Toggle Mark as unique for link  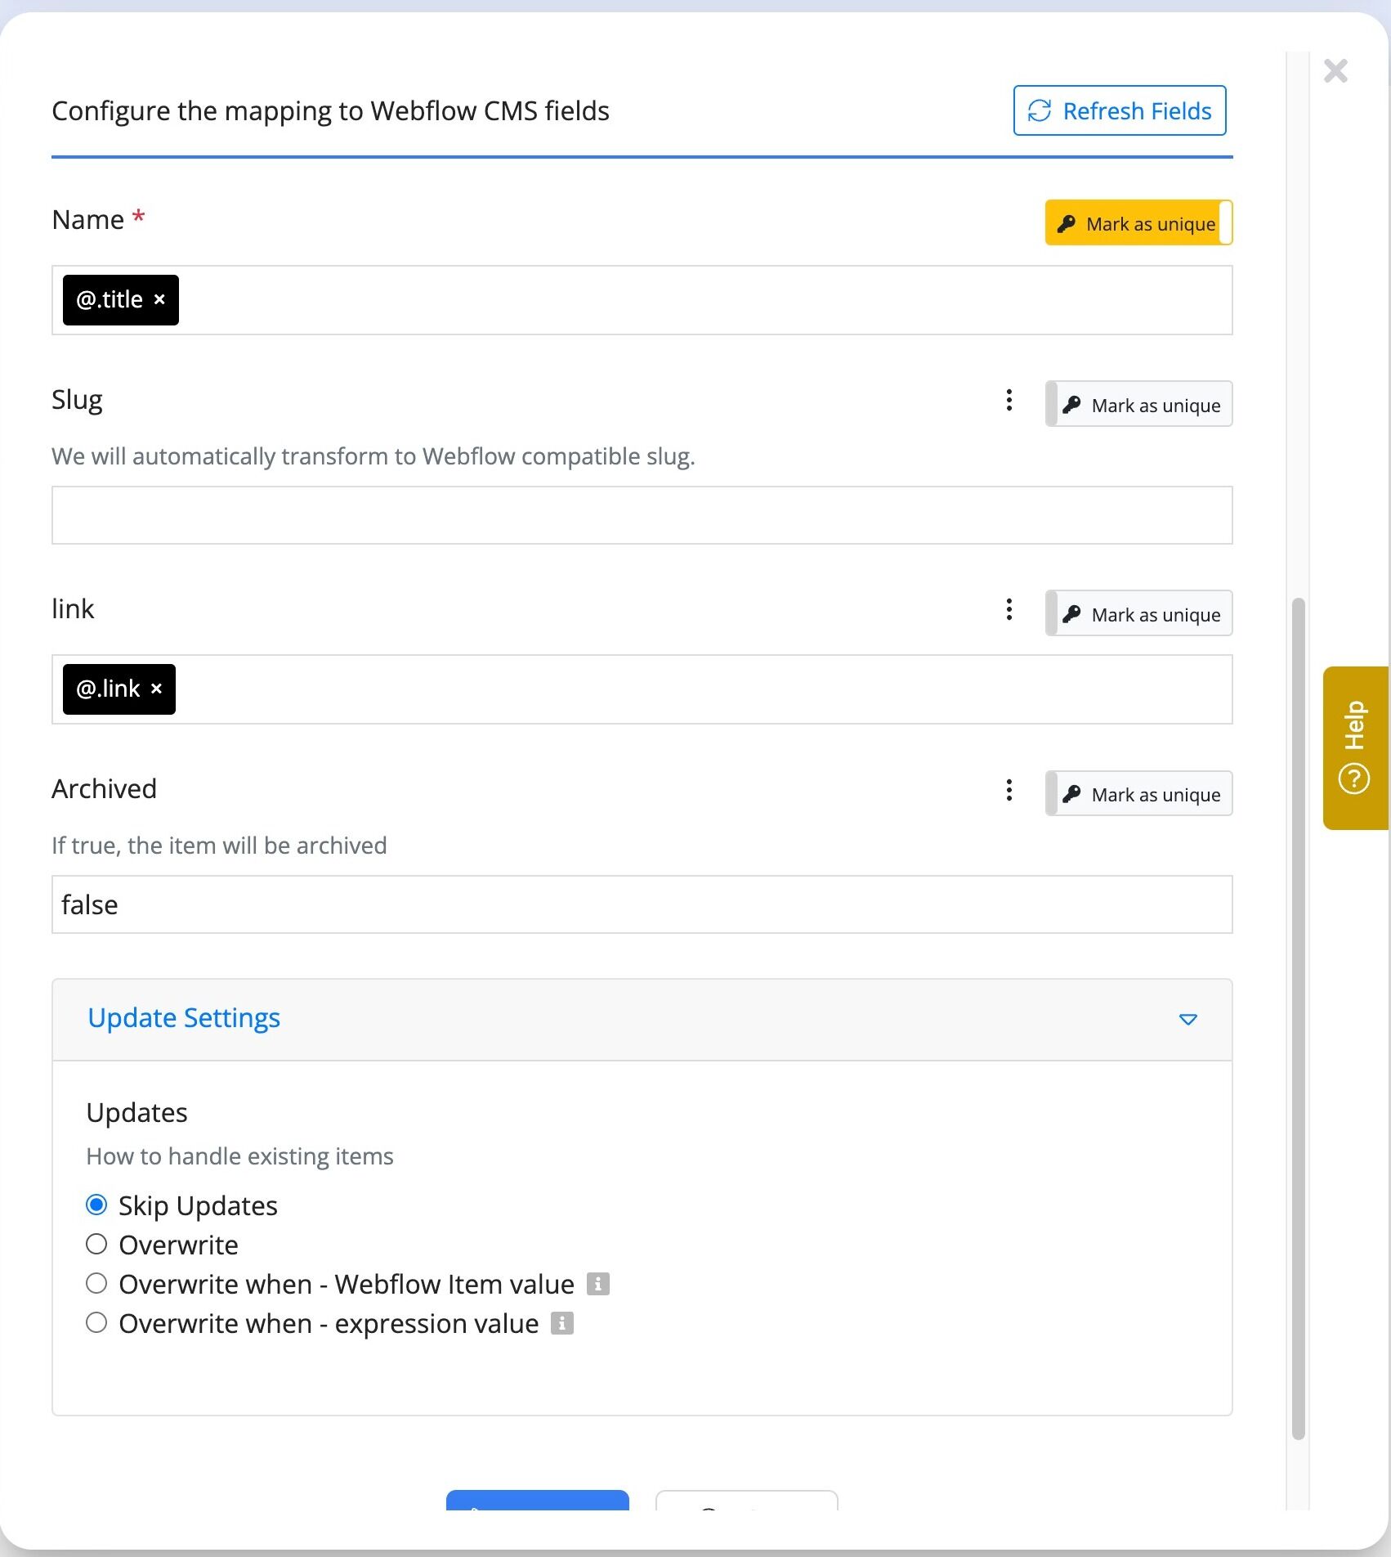click(x=1138, y=614)
